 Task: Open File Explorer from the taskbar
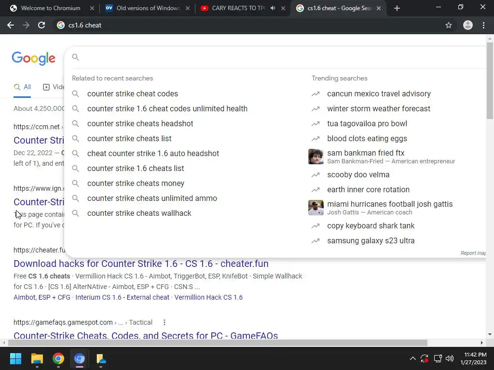[37, 358]
